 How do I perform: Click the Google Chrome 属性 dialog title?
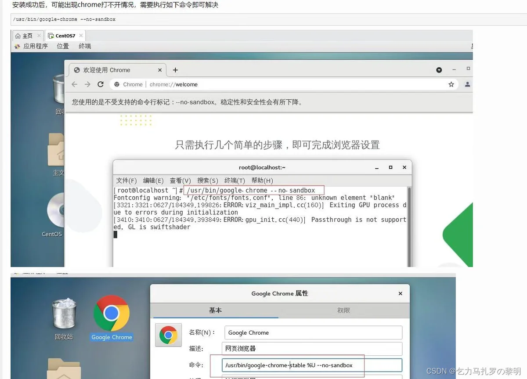[x=280, y=293]
